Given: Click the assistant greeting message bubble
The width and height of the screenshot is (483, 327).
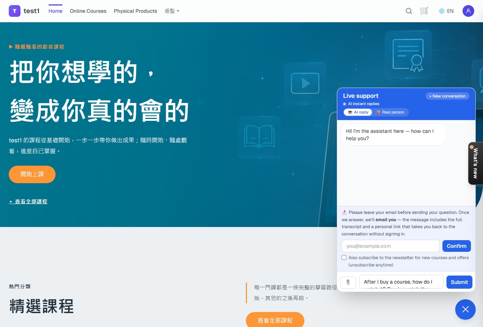Looking at the screenshot, I should coord(393,135).
